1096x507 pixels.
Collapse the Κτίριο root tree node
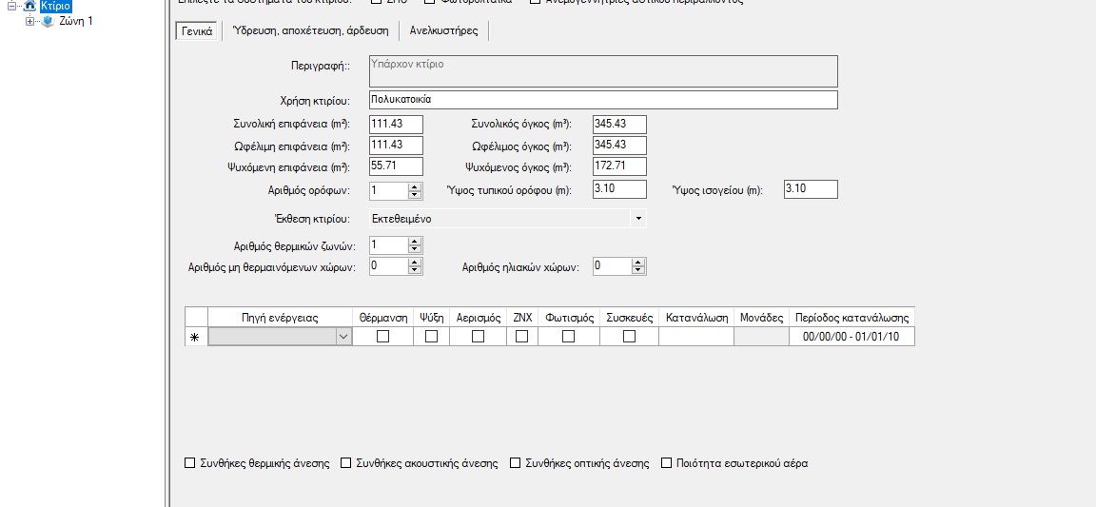pyautogui.click(x=12, y=6)
